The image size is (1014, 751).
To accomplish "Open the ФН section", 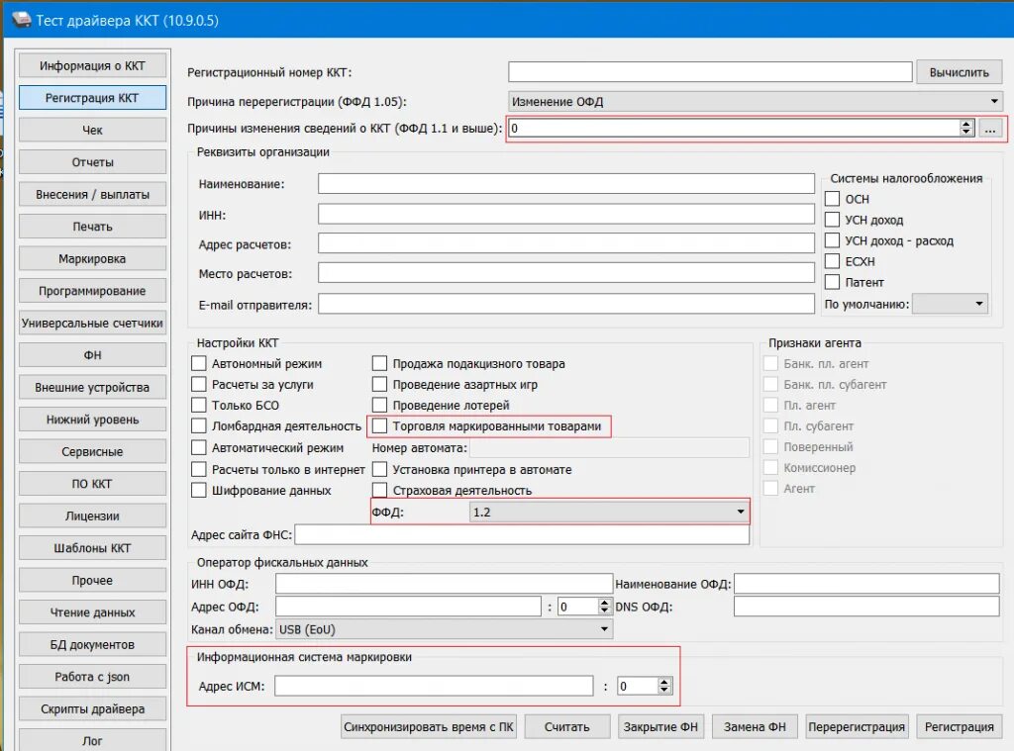I will click(92, 355).
